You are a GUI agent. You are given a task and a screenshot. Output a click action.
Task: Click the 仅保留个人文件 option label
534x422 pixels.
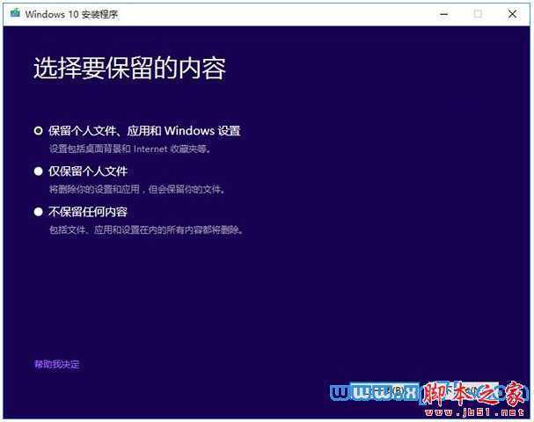pyautogui.click(x=88, y=171)
